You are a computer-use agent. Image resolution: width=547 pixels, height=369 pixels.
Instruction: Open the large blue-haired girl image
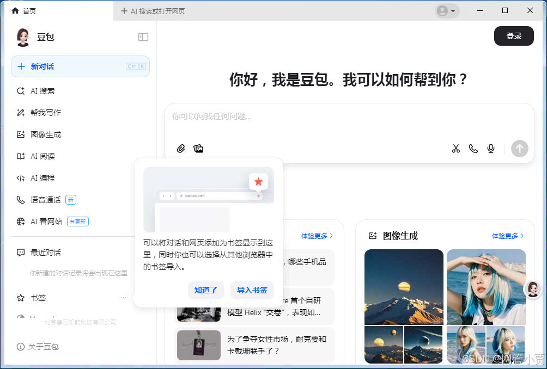[x=486, y=287]
